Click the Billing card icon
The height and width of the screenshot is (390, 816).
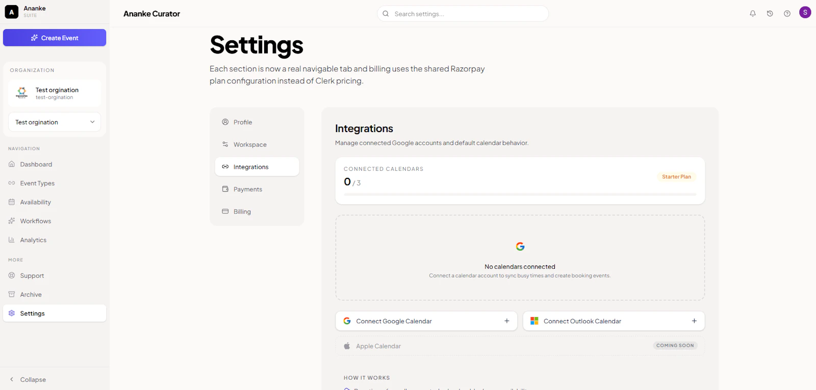coord(225,212)
